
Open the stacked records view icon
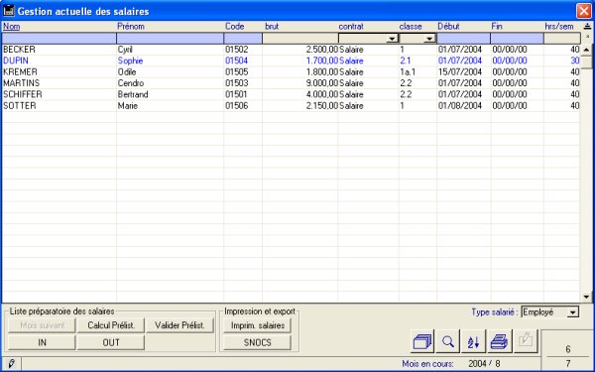point(422,341)
